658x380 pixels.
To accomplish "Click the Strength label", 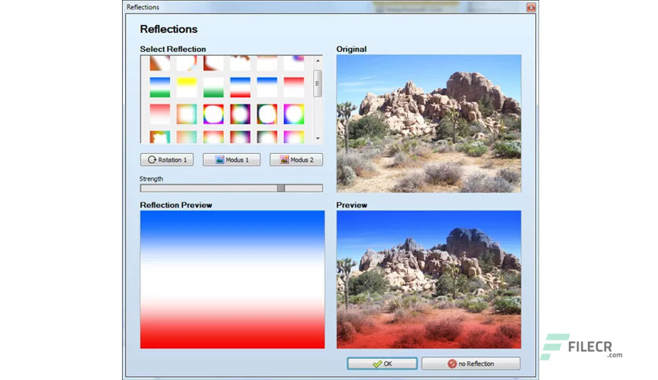I will tap(151, 179).
